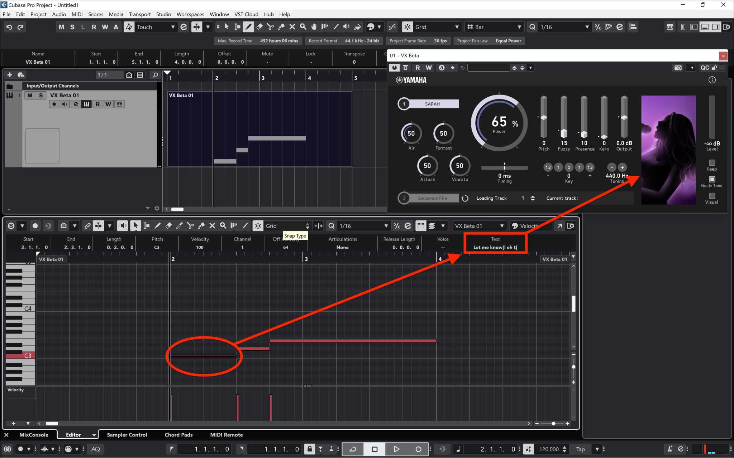This screenshot has height=458, width=734.
Task: Choose the Eraser tool in the Key Editor
Action: coord(168,225)
